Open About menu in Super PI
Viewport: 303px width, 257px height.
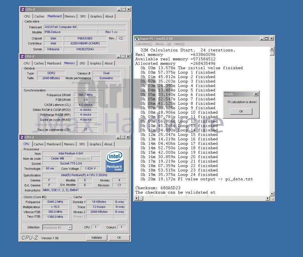click(163, 44)
